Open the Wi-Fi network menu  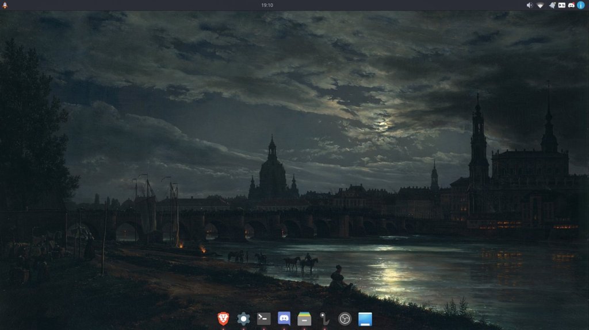coord(540,5)
